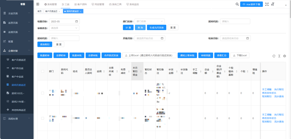Collapse the sidebar with the hamburger icon

click(x=38, y=4)
